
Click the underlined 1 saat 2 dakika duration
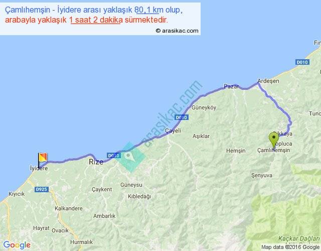tap(96, 20)
